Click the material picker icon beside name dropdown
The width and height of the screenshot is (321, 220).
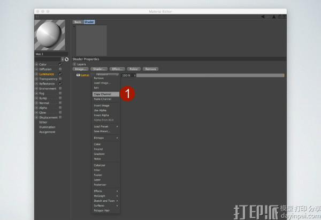66,59
